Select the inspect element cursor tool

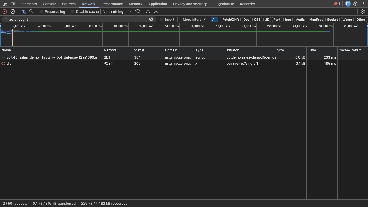[4, 4]
